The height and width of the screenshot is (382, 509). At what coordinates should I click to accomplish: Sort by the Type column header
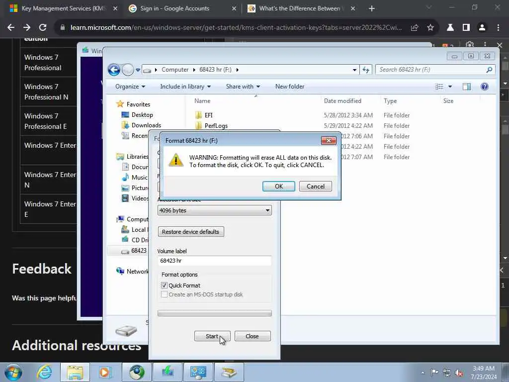[390, 101]
